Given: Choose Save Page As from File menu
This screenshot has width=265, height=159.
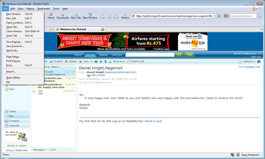Looking at the screenshot, I should pyautogui.click(x=14, y=42).
